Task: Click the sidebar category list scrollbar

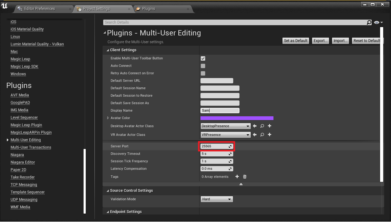Action: (x=84, y=181)
